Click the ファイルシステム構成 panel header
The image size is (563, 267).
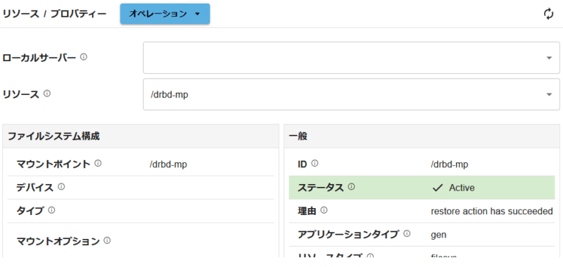point(141,136)
